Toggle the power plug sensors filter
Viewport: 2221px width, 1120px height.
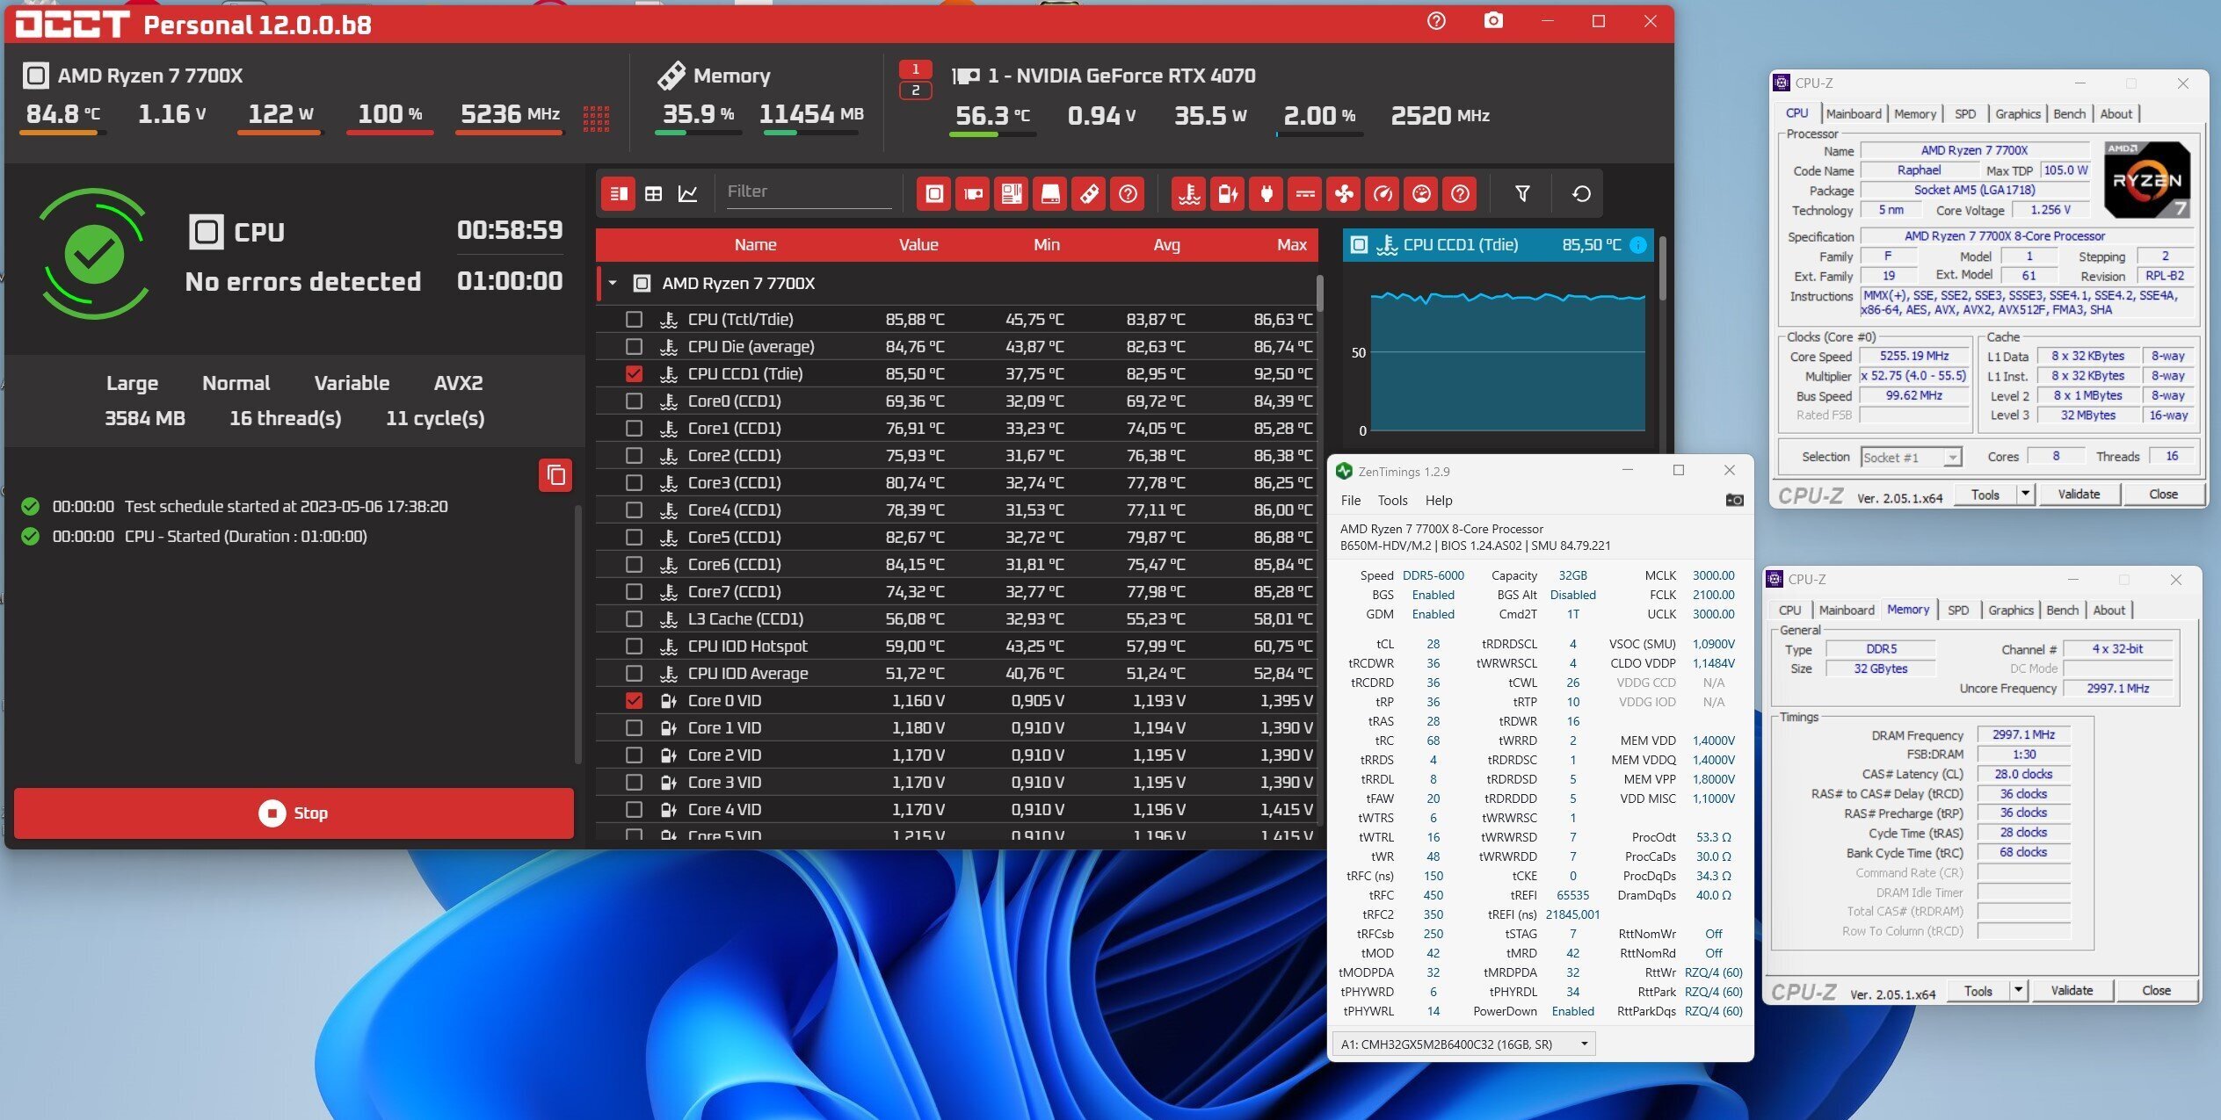coord(1267,193)
